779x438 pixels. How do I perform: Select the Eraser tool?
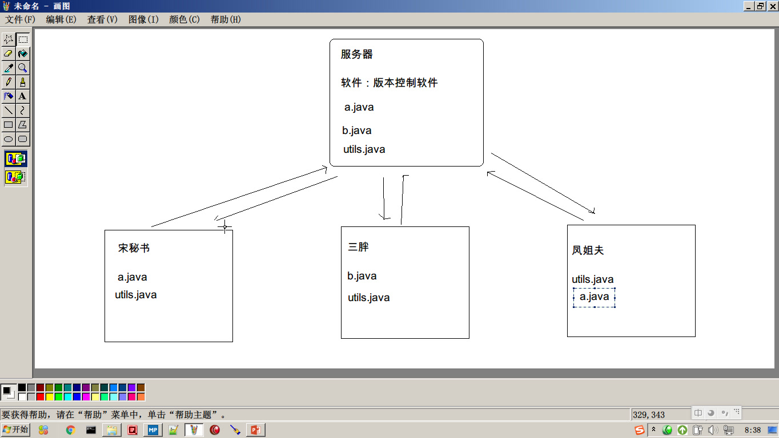[7, 54]
